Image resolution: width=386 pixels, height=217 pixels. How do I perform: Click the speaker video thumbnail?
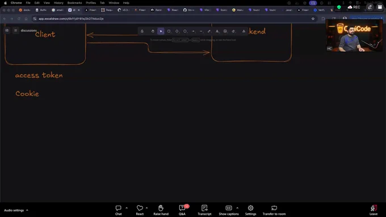[x=354, y=35]
